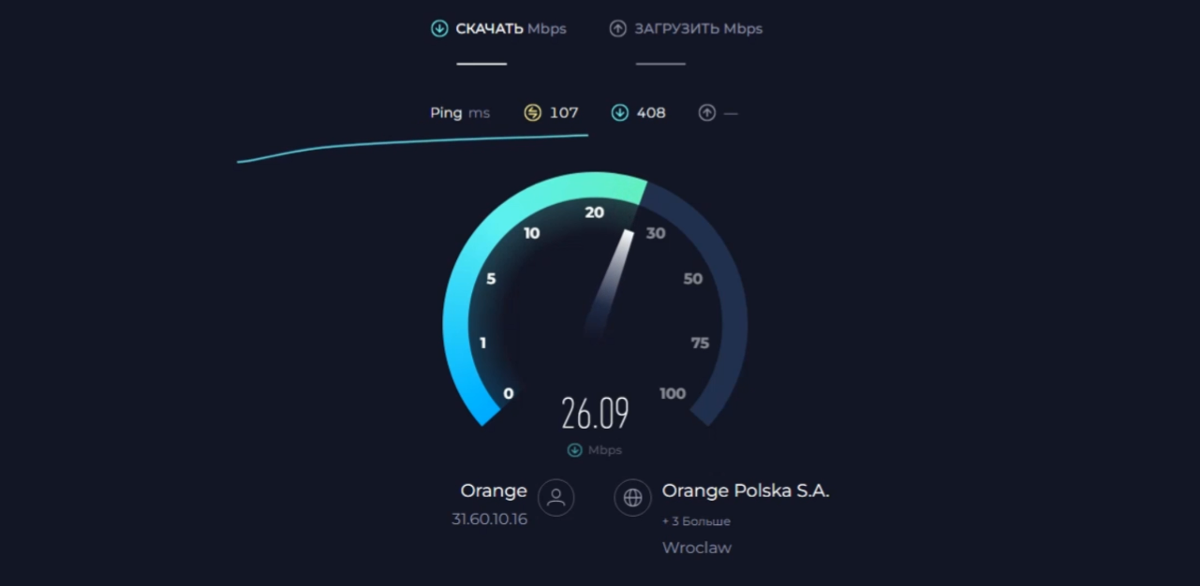Open the Orange Polska S.A. server link
The image size is (1200, 586).
click(746, 491)
